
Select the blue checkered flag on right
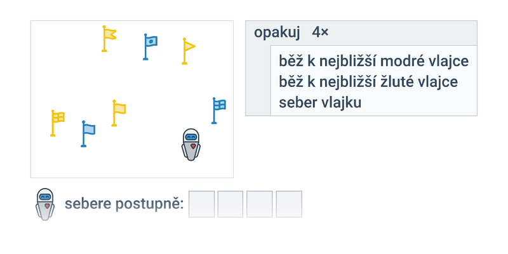pos(218,110)
